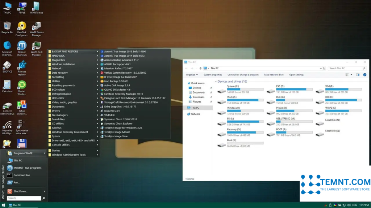Open WinPE Device Manager icon
This screenshot has width=371, height=208.
click(x=36, y=27)
